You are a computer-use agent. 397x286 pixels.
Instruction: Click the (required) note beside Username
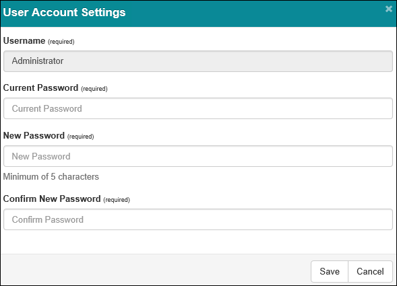(61, 42)
